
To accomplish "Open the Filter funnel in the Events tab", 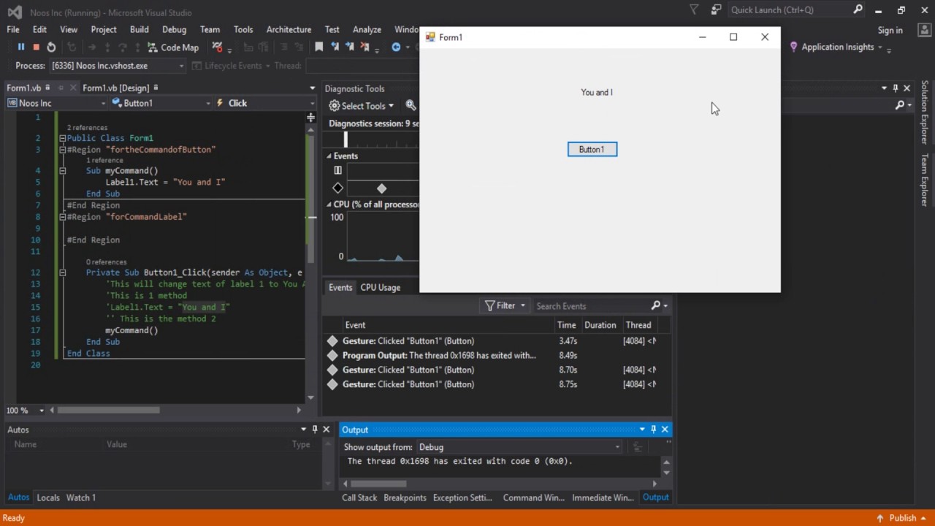I will coord(505,305).
